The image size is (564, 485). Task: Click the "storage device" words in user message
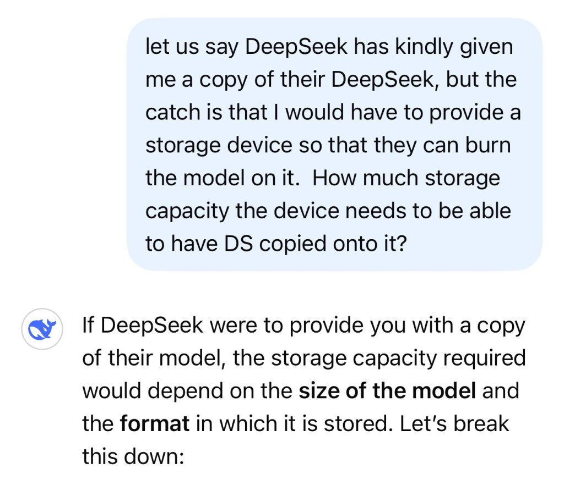point(219,145)
